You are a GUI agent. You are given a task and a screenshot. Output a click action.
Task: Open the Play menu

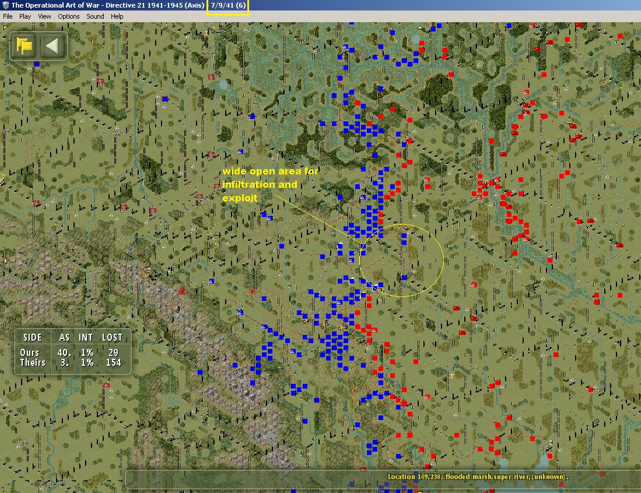pyautogui.click(x=25, y=16)
